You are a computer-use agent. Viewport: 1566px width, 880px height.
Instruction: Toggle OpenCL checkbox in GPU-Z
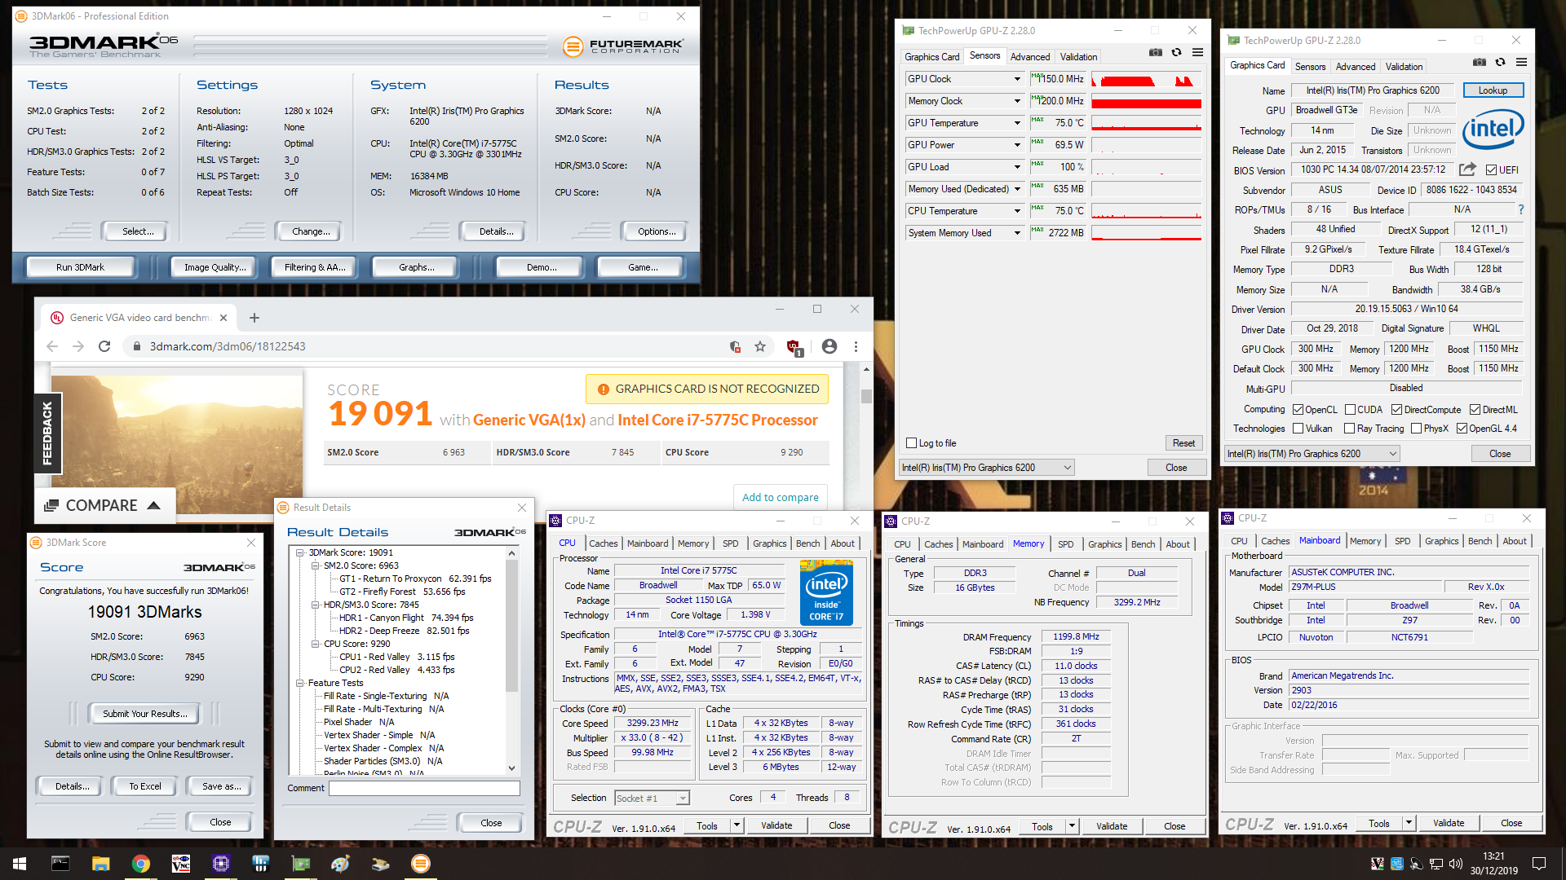pos(1298,410)
